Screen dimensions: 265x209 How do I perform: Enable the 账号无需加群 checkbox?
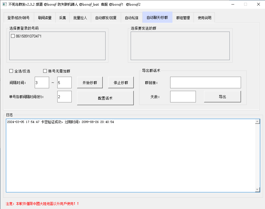coord(45,71)
